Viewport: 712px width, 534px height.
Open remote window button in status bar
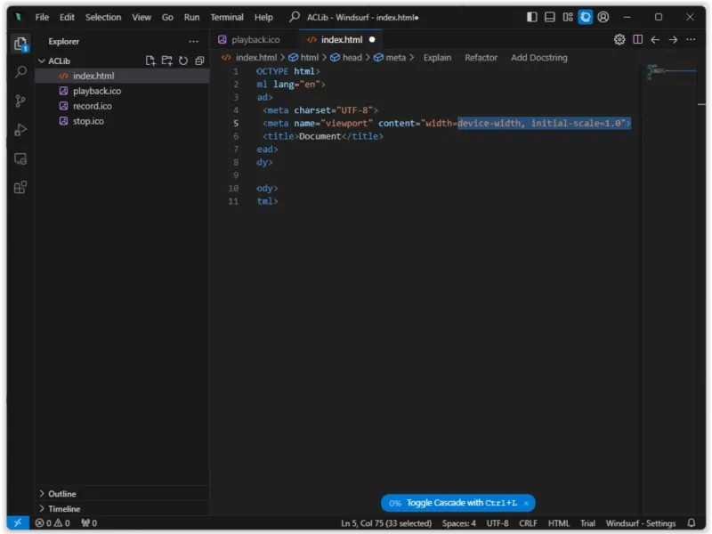18,522
